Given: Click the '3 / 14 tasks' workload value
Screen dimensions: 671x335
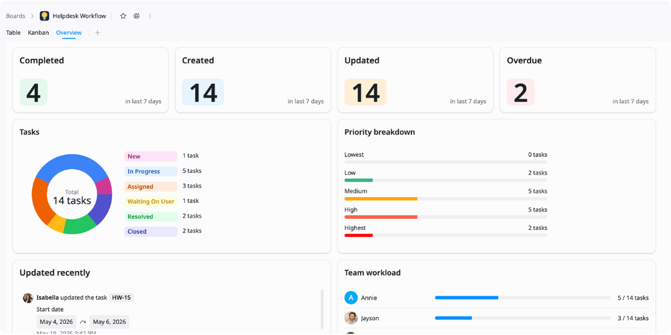Looking at the screenshot, I should click(633, 318).
